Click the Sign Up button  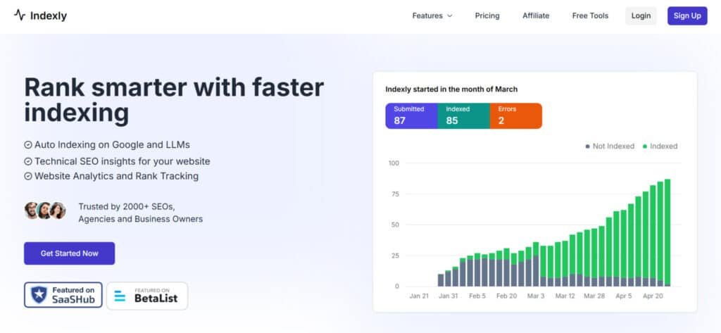pyautogui.click(x=686, y=15)
